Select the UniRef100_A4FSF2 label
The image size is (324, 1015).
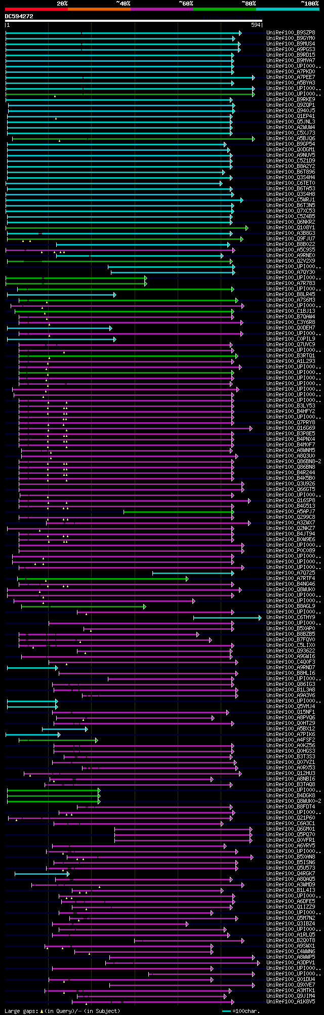tap(291, 740)
